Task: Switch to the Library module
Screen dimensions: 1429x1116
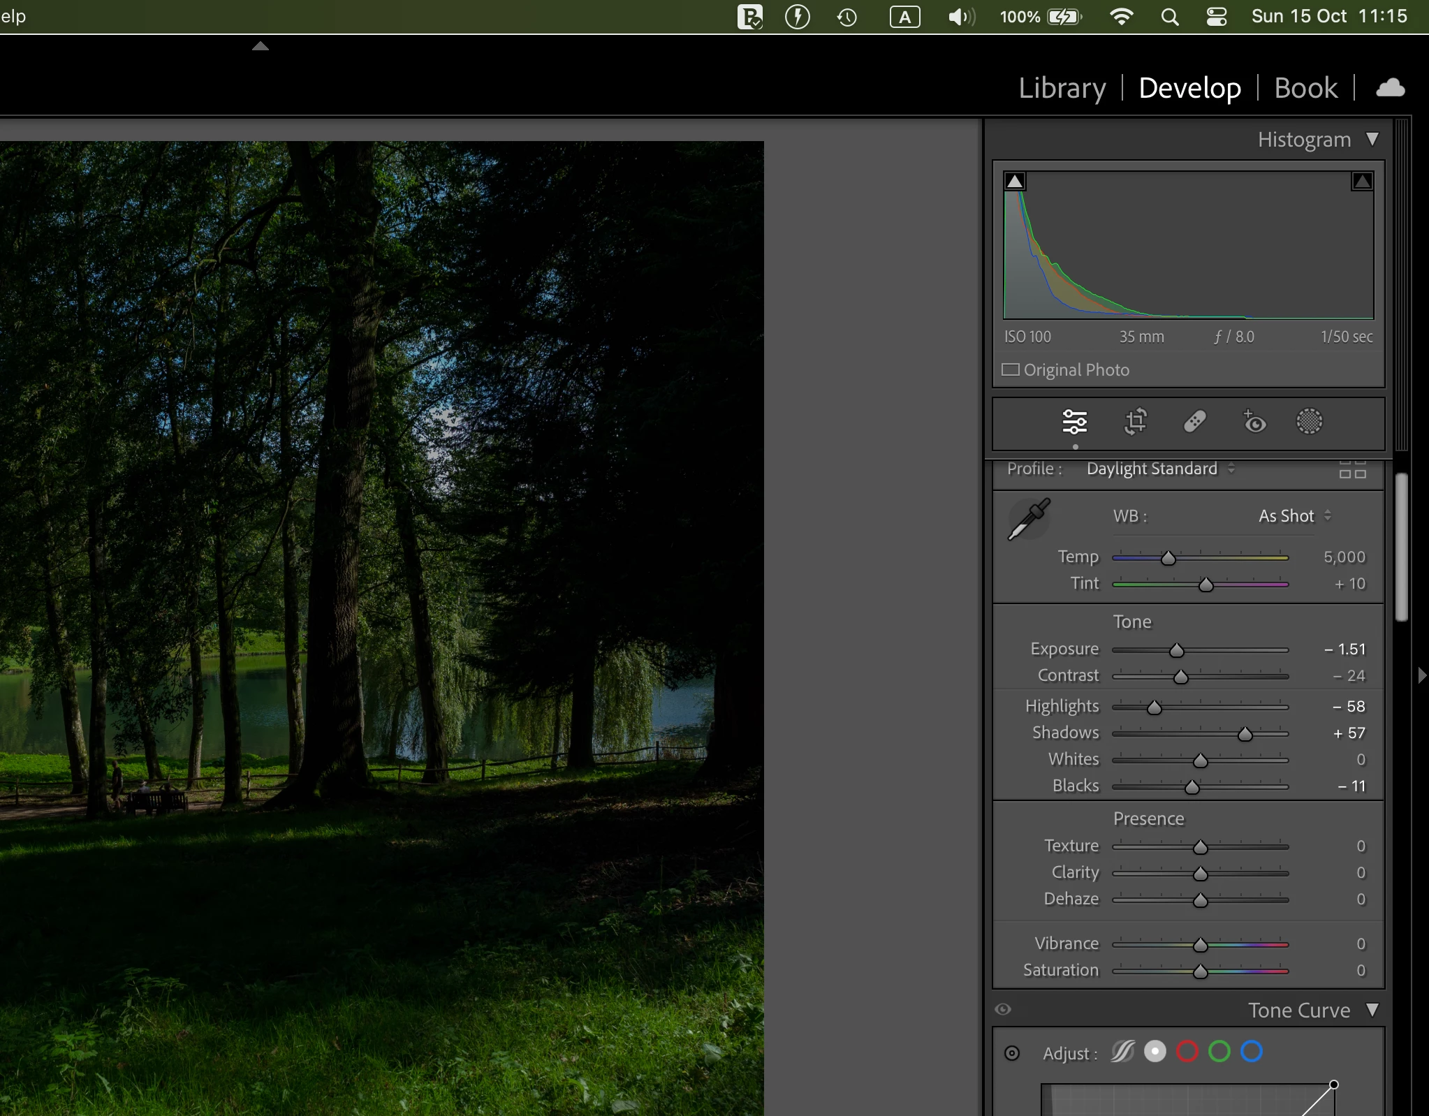Action: point(1062,88)
